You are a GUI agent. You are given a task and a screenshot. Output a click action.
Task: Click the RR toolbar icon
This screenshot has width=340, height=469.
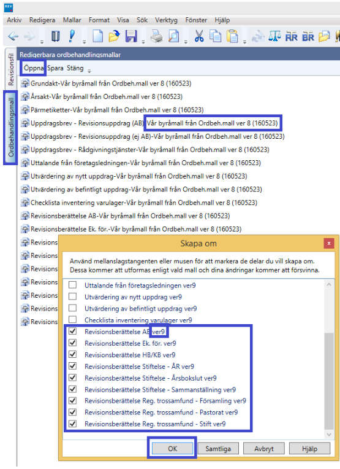pyautogui.click(x=292, y=37)
